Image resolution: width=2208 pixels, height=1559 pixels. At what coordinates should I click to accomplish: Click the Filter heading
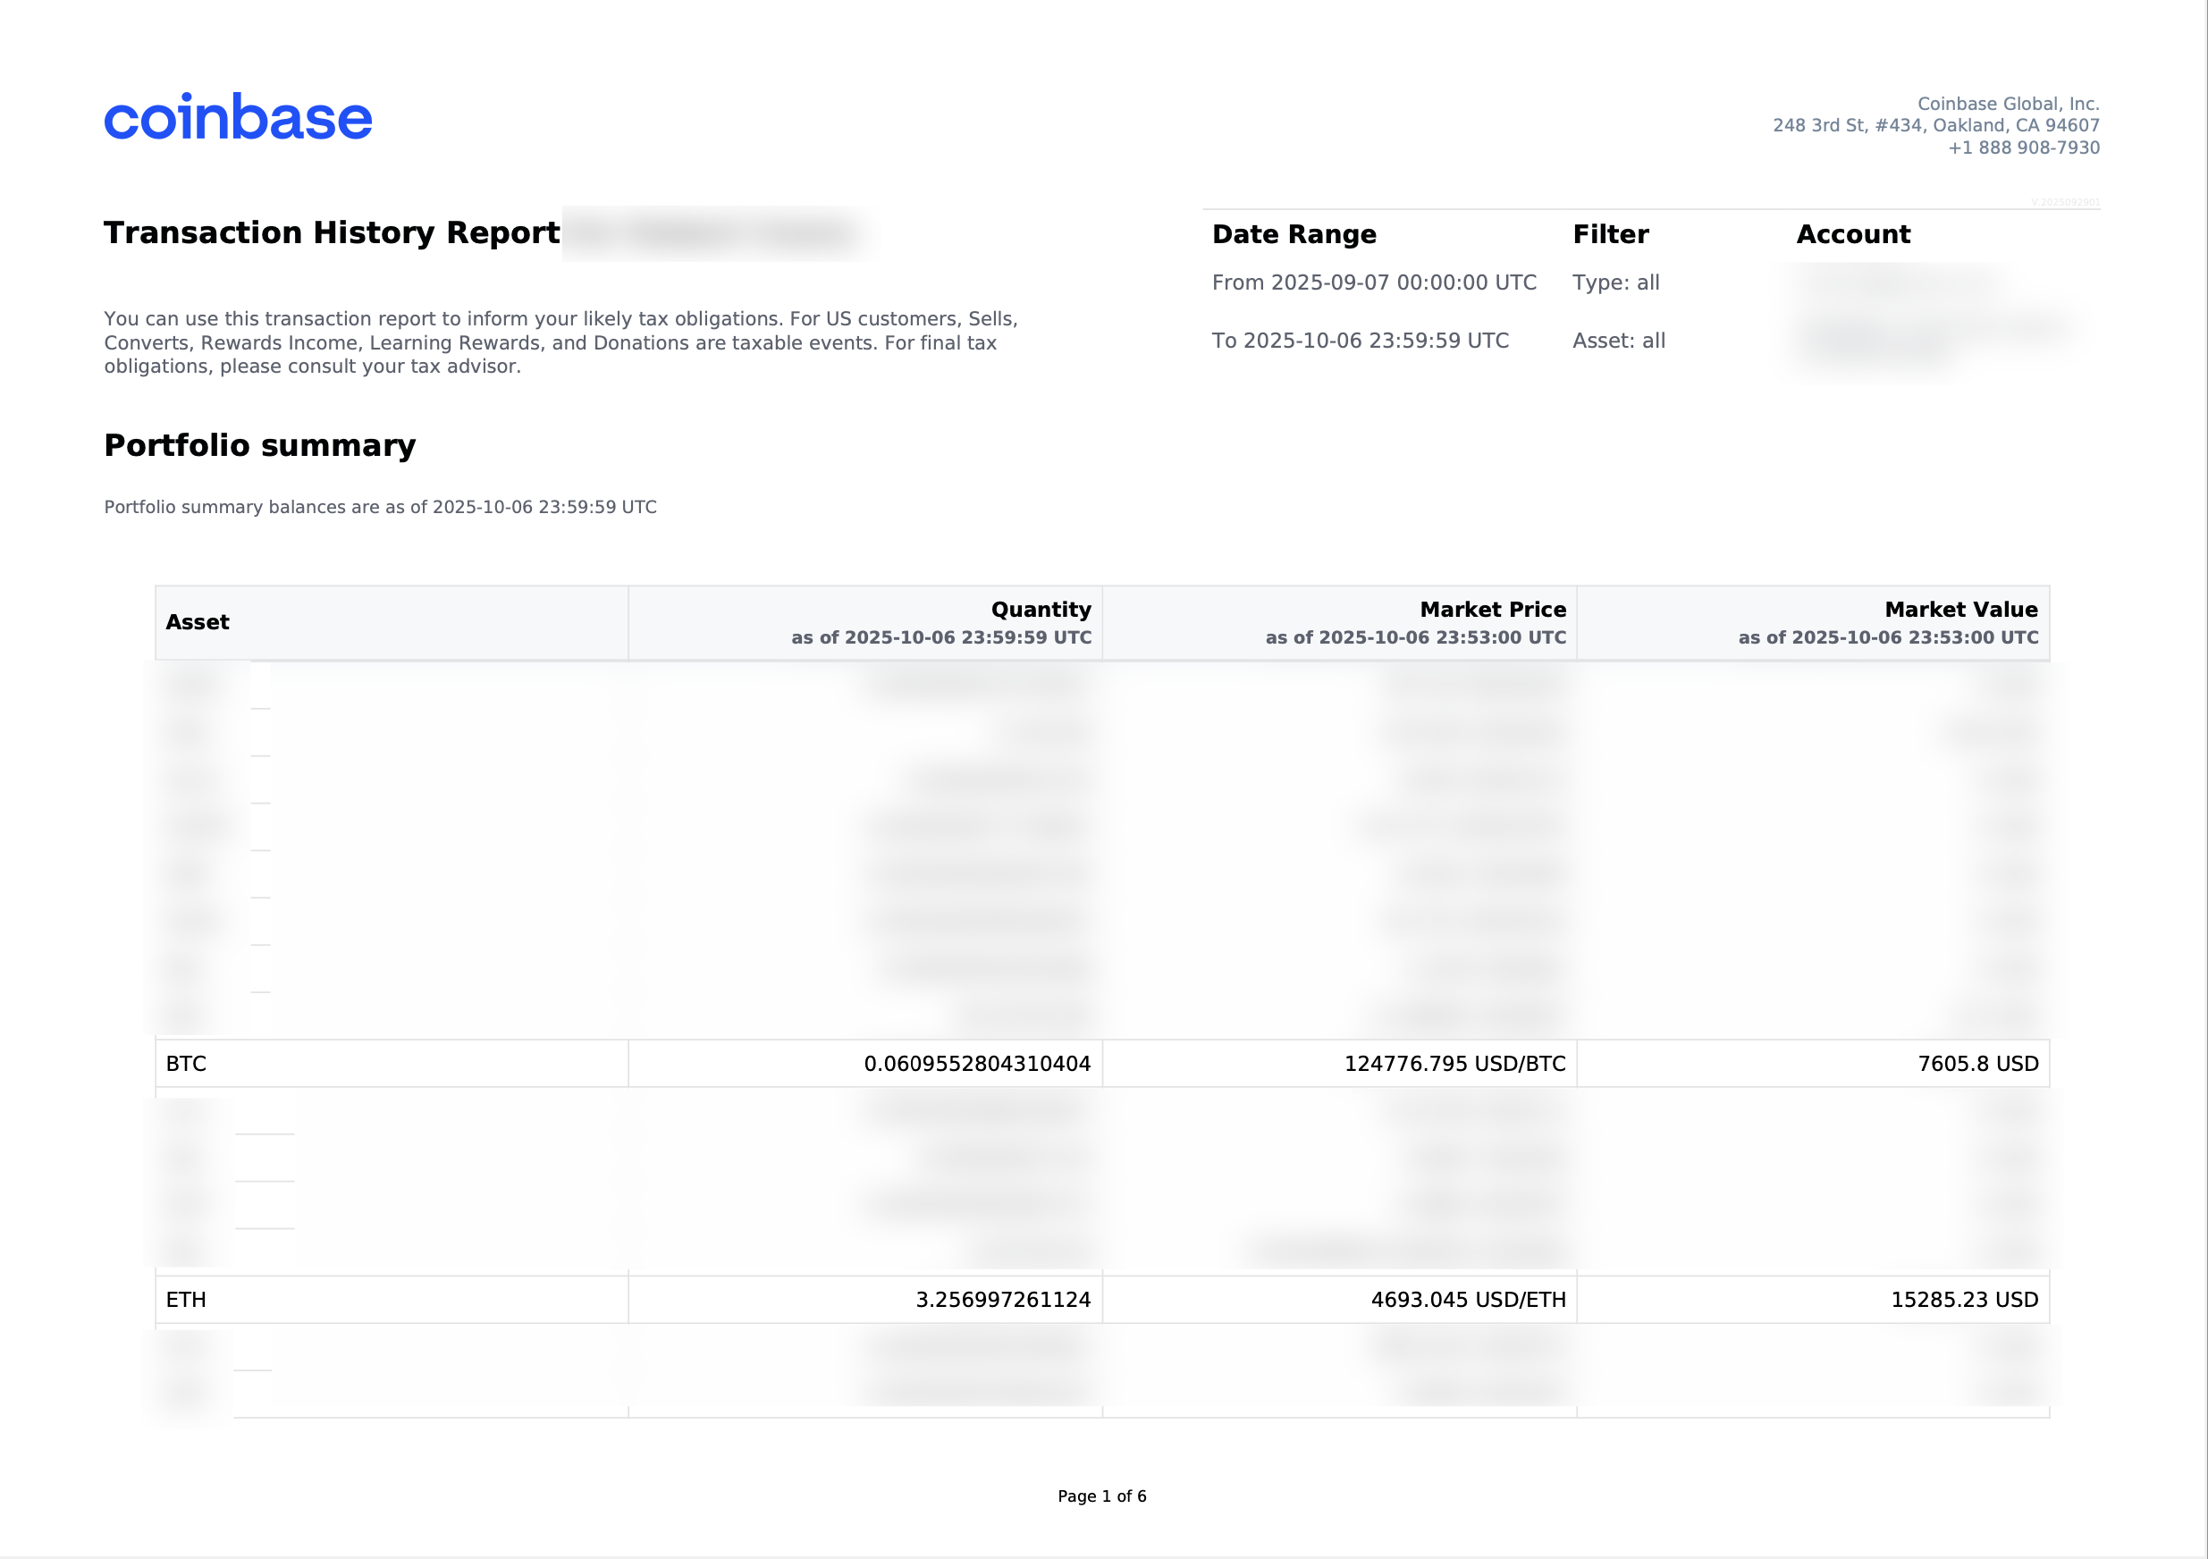click(x=1610, y=235)
